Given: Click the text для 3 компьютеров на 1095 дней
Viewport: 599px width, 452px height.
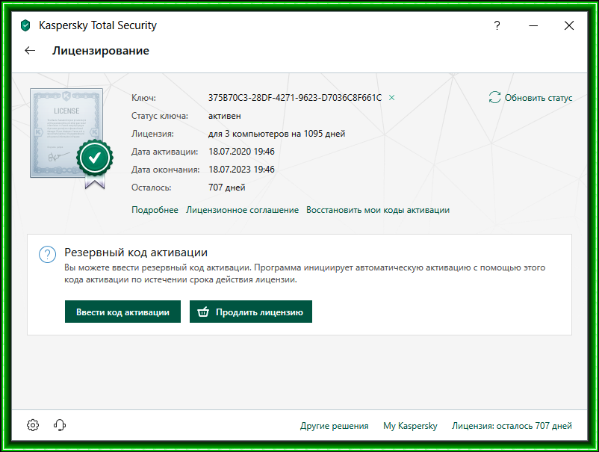Looking at the screenshot, I should click(x=276, y=134).
